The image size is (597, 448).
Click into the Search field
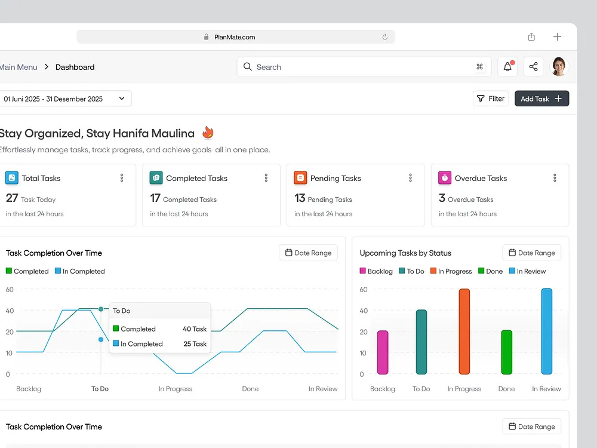(x=364, y=67)
